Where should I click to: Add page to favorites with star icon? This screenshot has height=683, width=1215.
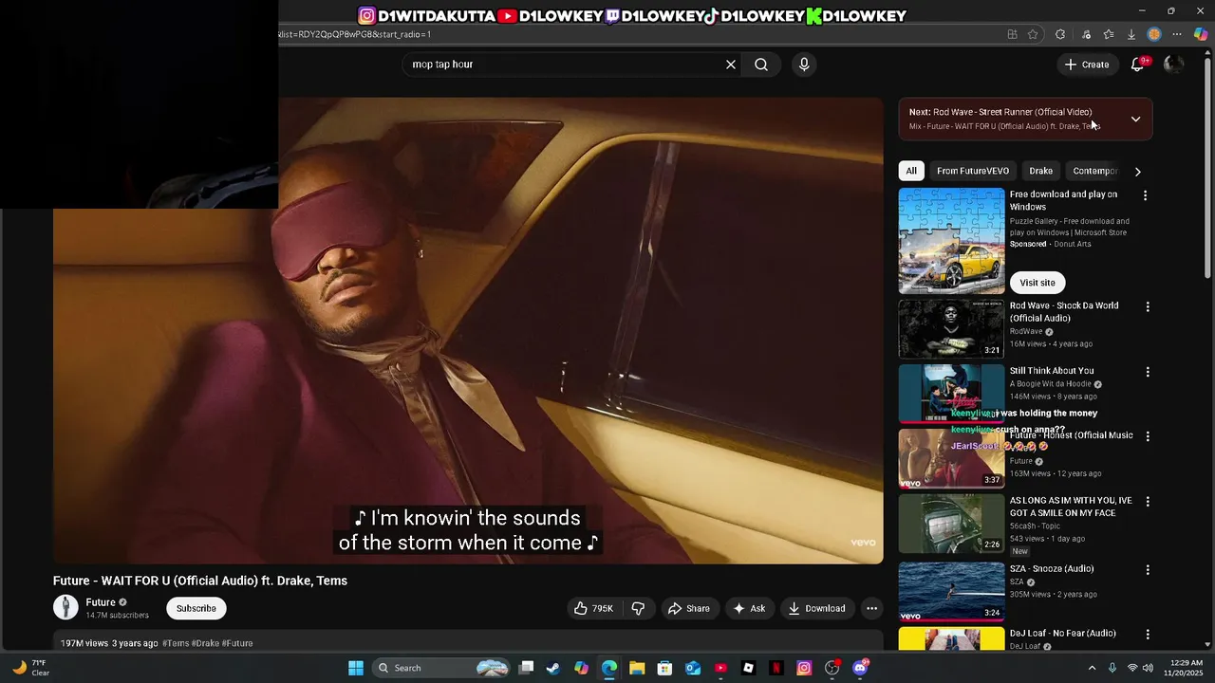tap(1034, 34)
